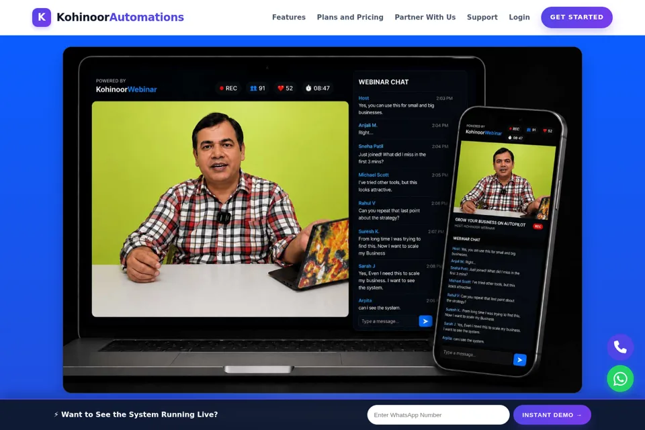Click the GET STARTED button
The height and width of the screenshot is (430, 645).
tap(576, 17)
